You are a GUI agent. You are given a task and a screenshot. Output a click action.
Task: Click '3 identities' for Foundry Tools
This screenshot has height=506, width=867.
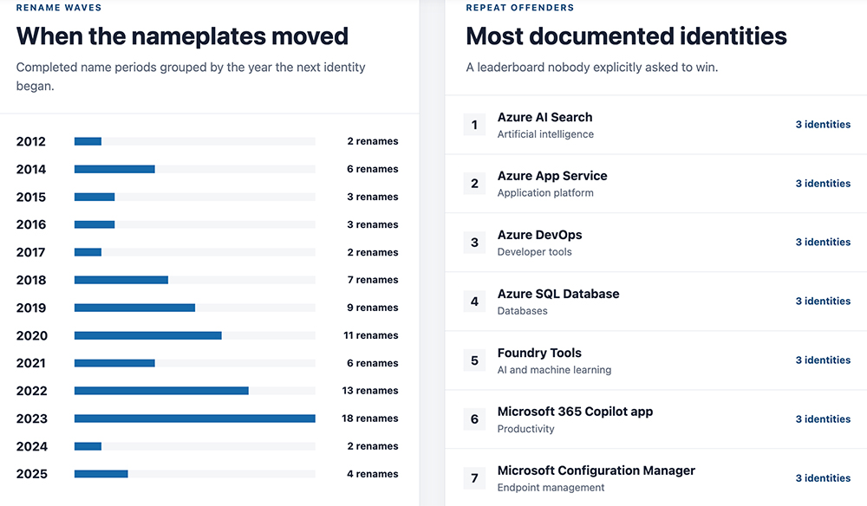coord(823,360)
